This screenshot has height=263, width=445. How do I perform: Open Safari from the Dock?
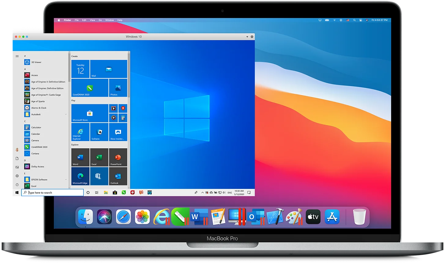124,217
